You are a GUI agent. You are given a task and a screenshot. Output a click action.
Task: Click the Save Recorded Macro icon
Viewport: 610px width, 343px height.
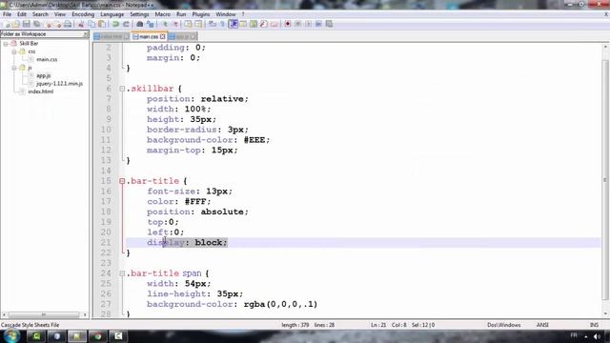329,24
